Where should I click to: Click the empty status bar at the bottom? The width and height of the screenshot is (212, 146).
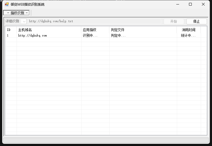point(106,140)
